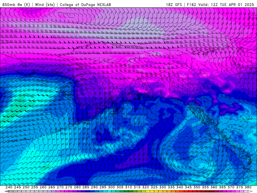Click the 310 legend value
257x193 pixels.
[x=128, y=187]
